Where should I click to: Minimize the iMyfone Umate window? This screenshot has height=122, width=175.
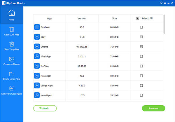point(169,3)
